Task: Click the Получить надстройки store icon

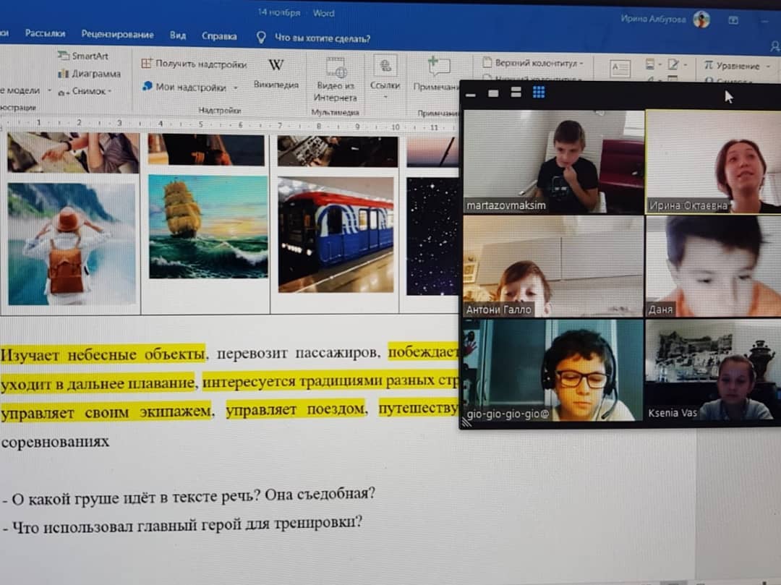Action: pyautogui.click(x=147, y=64)
